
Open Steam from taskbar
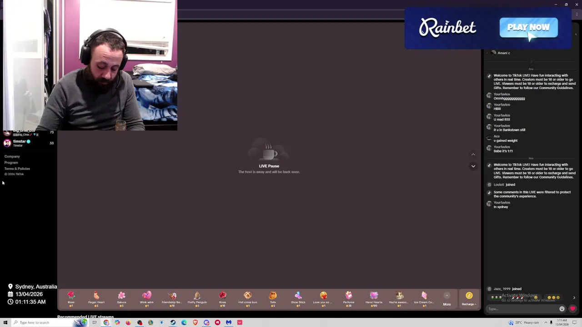coord(173,322)
